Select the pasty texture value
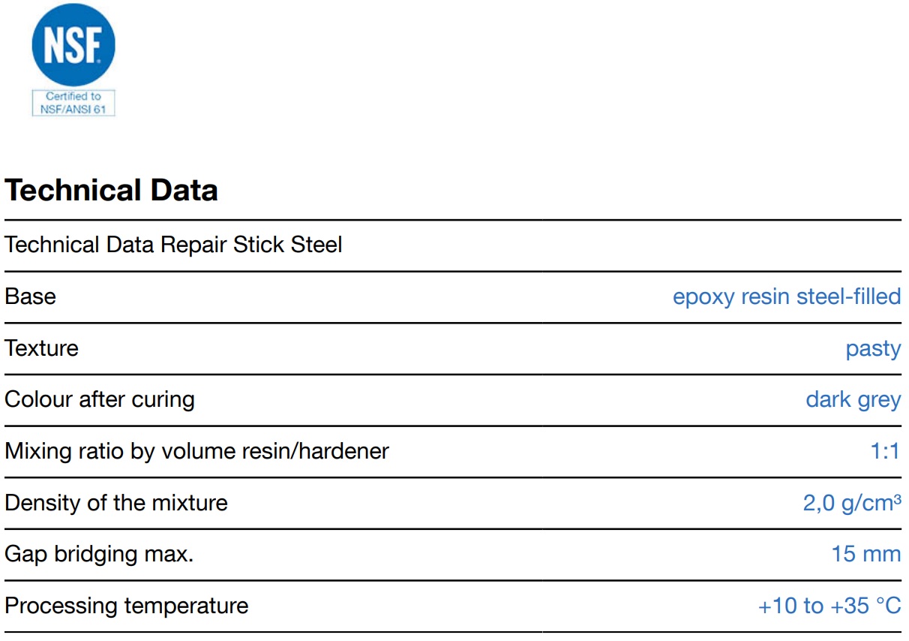Viewport: 909px width, 641px height. [x=872, y=348]
